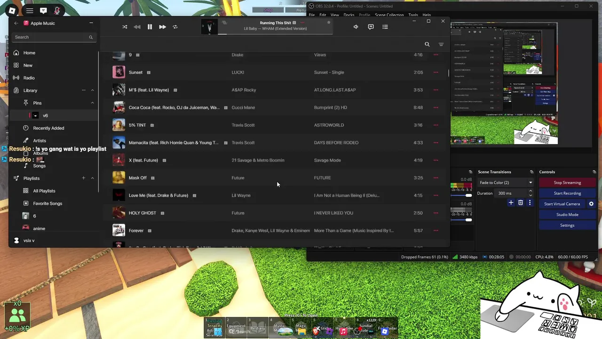Image resolution: width=602 pixels, height=339 pixels.
Task: Pause the current song
Action: point(150,27)
